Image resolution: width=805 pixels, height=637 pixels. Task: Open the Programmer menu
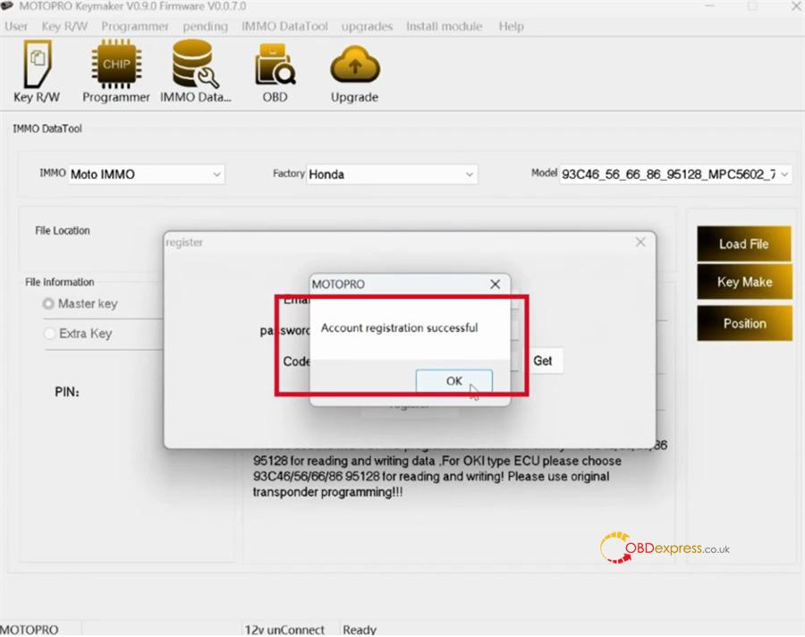(134, 26)
